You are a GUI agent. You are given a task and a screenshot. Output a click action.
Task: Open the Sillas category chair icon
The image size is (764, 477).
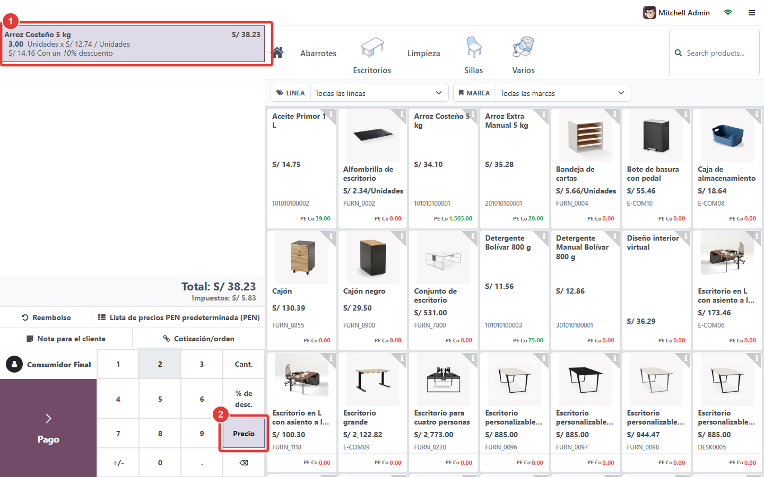[x=474, y=47]
